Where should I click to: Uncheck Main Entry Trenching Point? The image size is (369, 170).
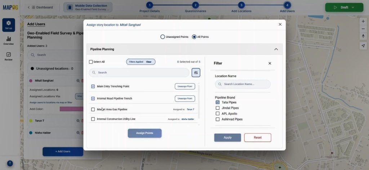(93, 86)
